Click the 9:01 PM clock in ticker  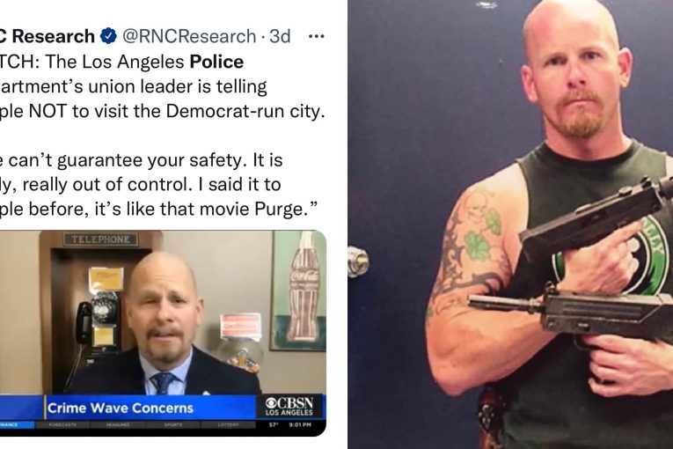click(300, 425)
